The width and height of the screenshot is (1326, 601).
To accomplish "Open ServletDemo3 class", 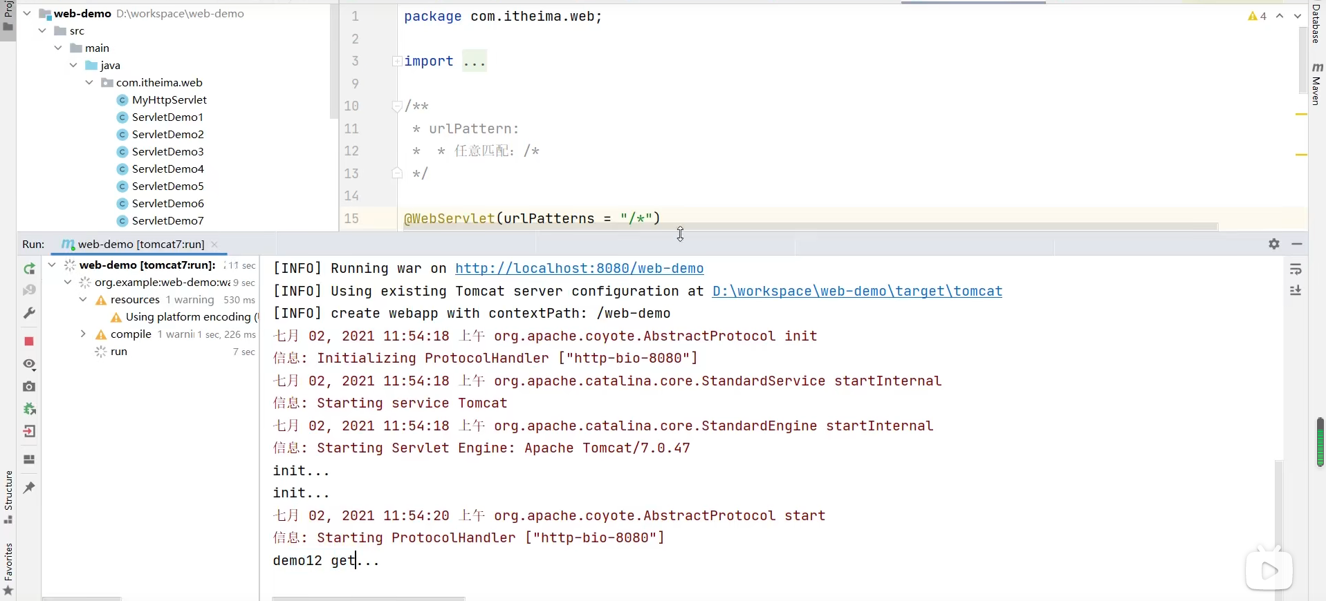I will (167, 151).
